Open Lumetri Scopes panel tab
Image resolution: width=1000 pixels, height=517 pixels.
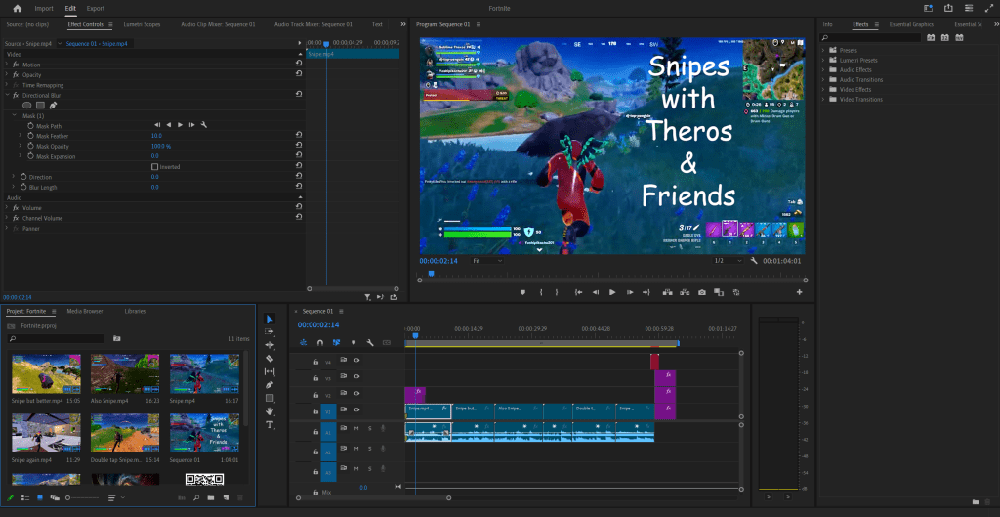(x=142, y=24)
